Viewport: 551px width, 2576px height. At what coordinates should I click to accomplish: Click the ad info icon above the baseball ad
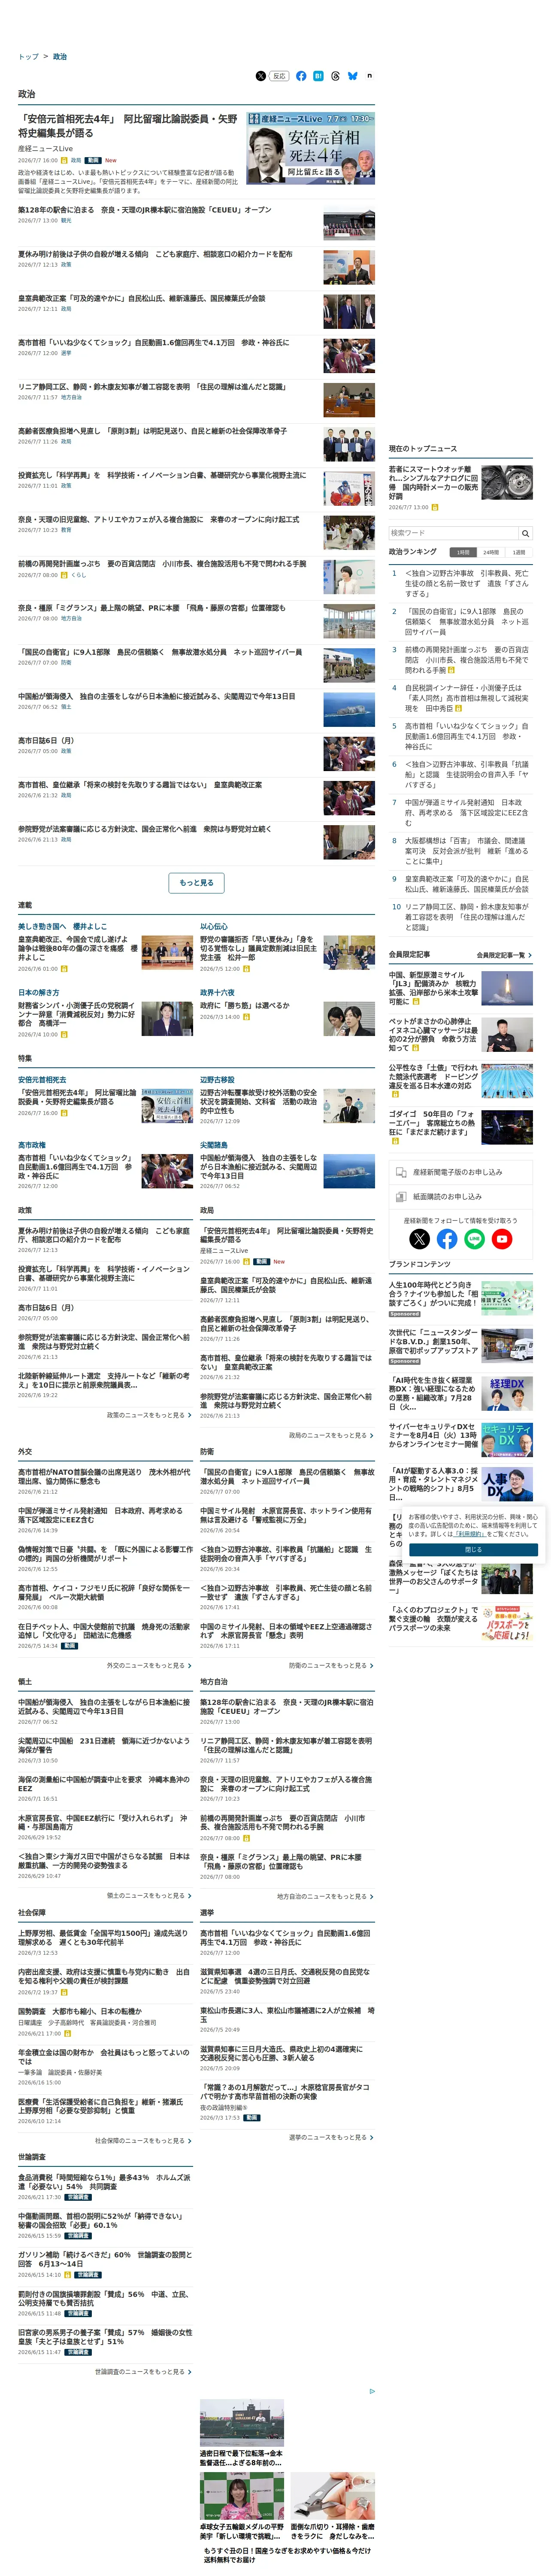372,2391
